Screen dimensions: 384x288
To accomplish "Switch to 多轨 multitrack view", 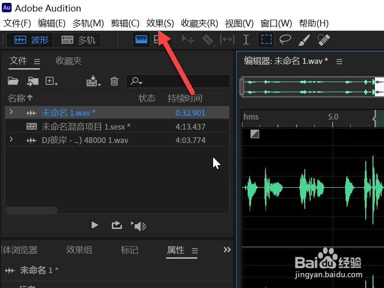I will [x=78, y=40].
